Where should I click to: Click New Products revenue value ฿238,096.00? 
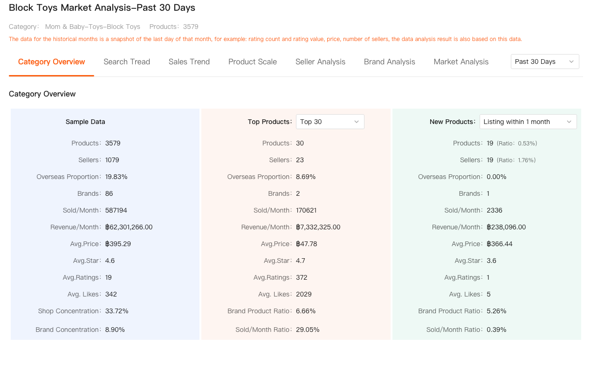(506, 227)
